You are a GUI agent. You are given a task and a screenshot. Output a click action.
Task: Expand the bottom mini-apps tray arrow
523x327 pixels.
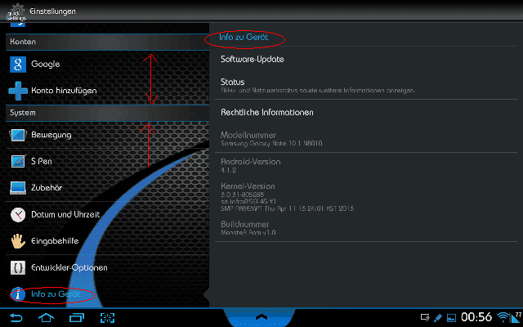point(261,316)
